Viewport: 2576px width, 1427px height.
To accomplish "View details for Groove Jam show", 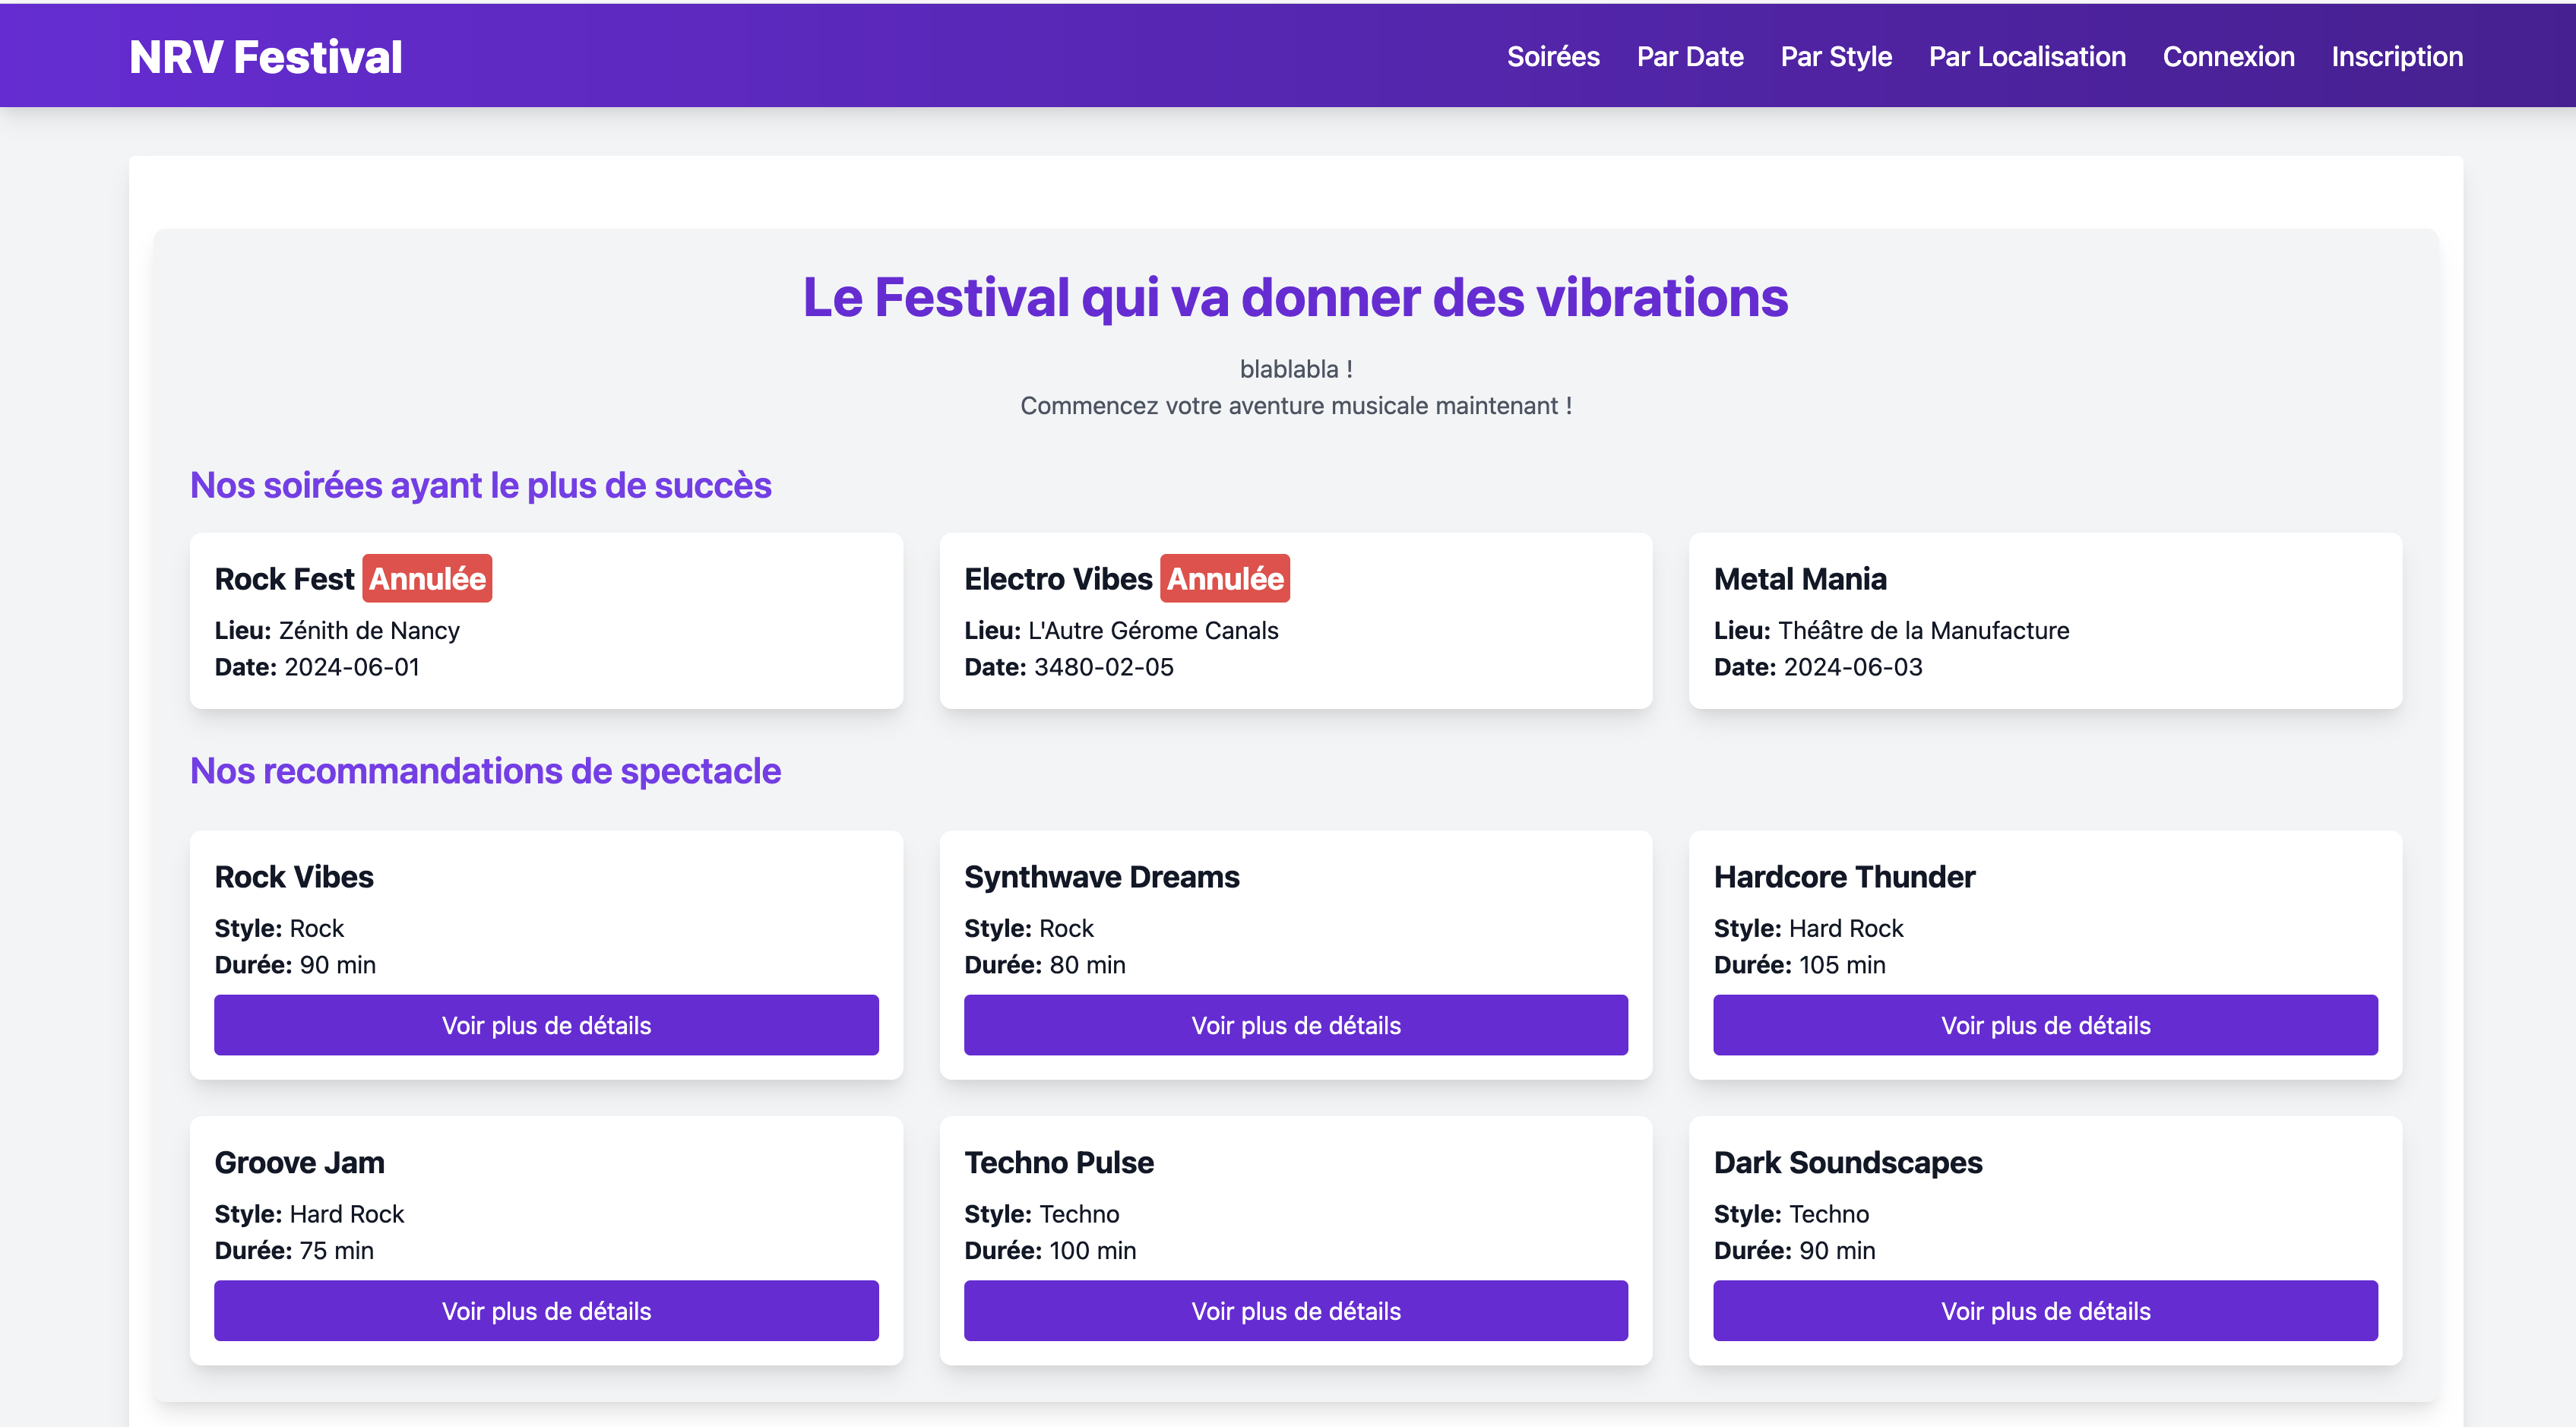I will tap(546, 1310).
